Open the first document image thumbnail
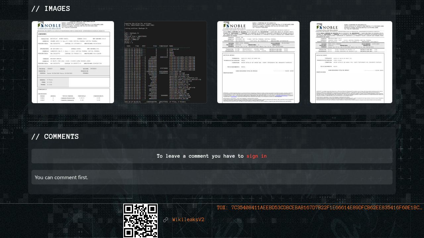The height and width of the screenshot is (238, 424). (x=73, y=62)
